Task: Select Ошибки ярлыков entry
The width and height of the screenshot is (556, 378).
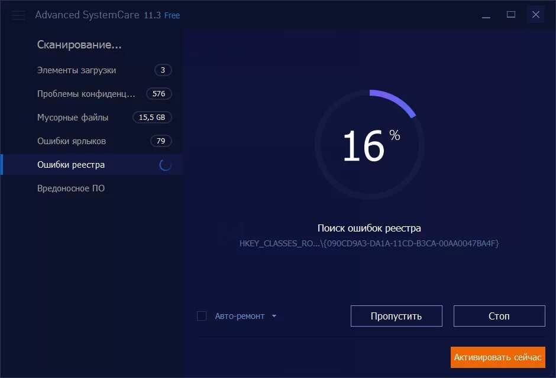Action: coord(92,141)
